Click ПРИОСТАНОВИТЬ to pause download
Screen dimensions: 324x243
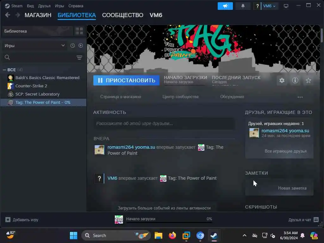(126, 80)
